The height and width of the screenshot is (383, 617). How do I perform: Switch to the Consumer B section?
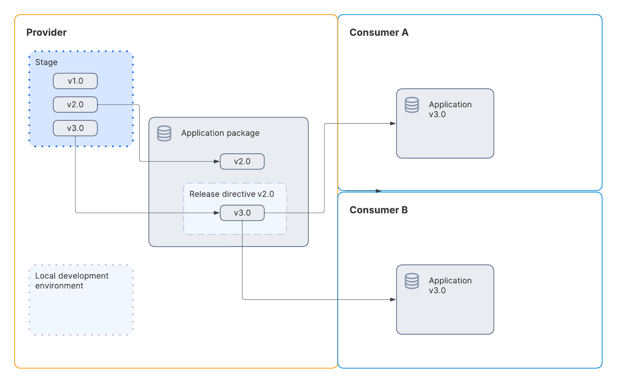tap(379, 210)
